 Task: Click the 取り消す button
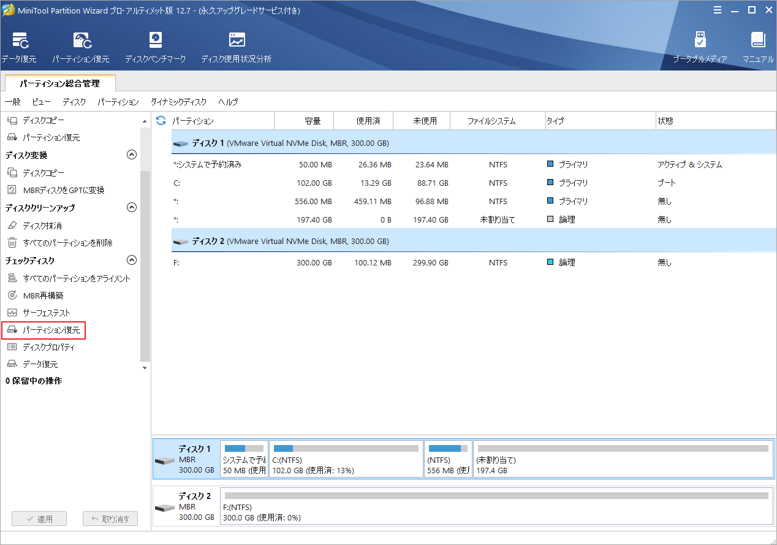[110, 519]
